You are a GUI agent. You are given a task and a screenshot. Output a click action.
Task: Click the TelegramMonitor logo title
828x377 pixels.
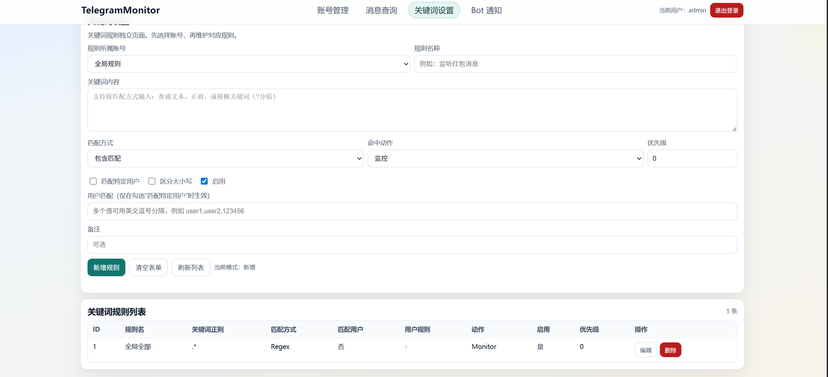120,10
